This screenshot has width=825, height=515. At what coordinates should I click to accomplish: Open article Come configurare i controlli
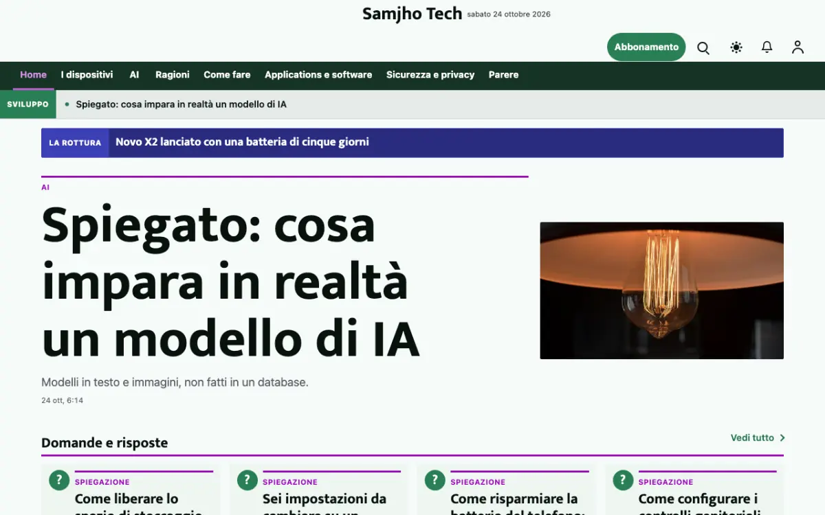pos(699,504)
